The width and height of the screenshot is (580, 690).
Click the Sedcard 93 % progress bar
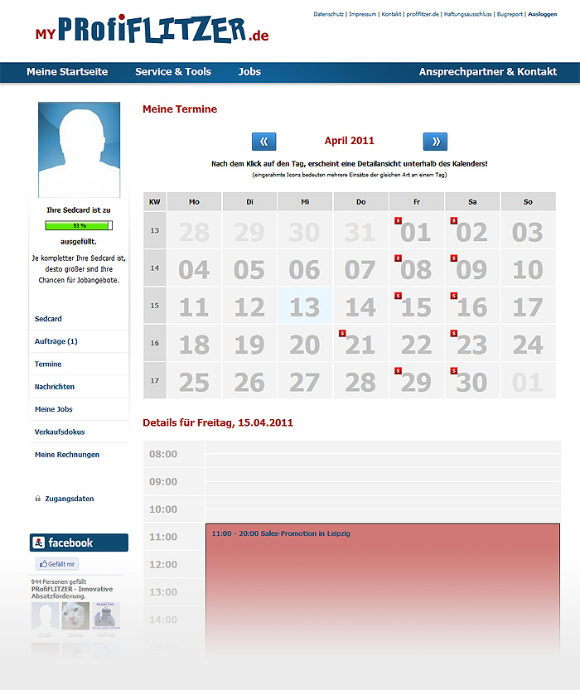click(79, 225)
